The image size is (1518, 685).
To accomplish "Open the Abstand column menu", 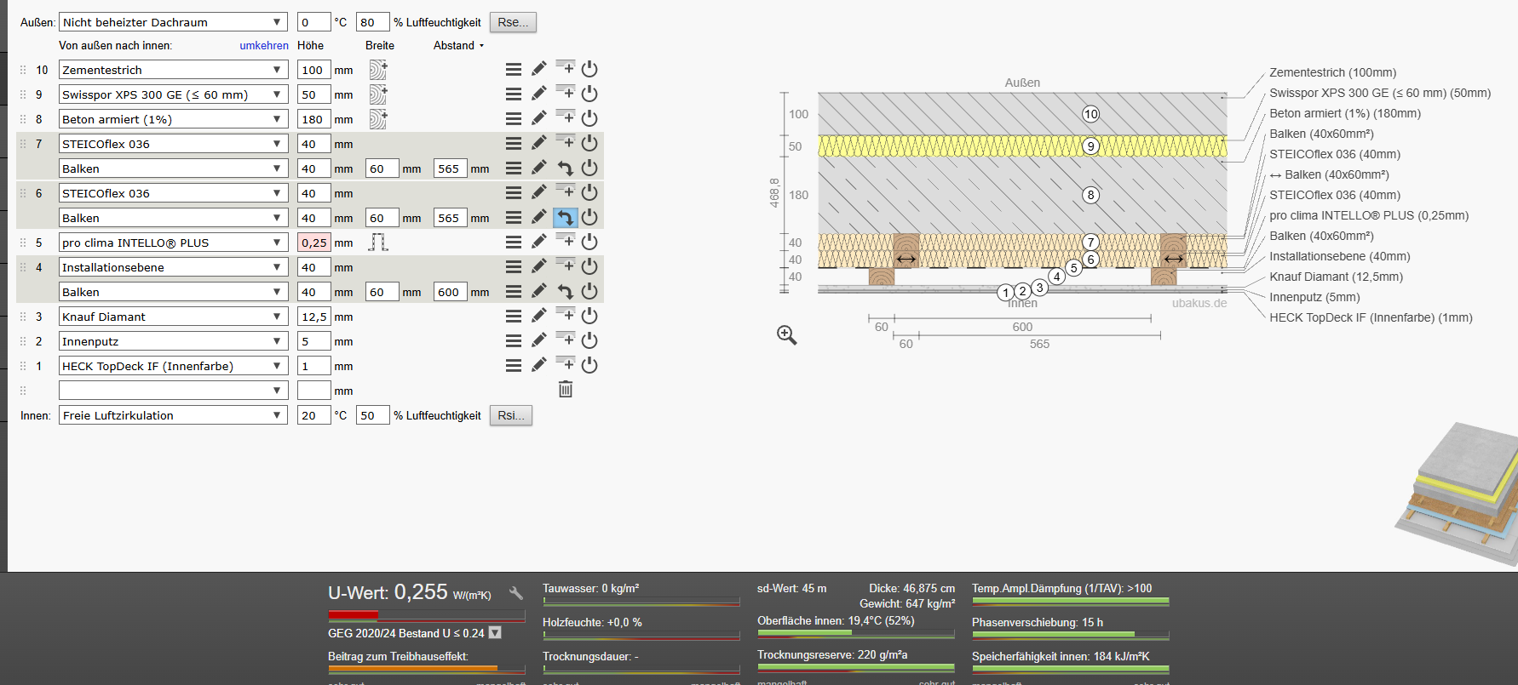I will 458,46.
